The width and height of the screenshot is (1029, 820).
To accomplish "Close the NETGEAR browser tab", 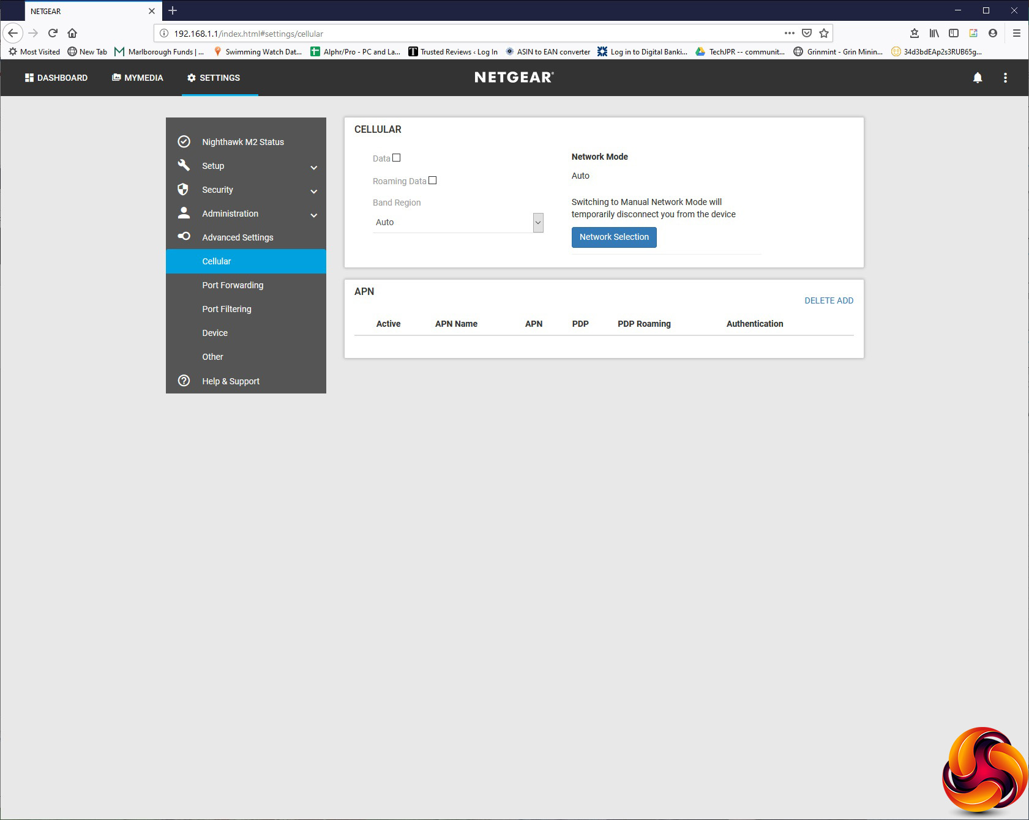I will (x=152, y=11).
